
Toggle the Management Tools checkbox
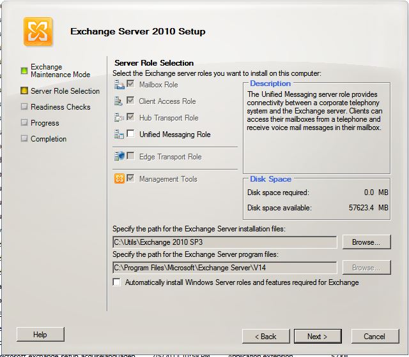pos(130,178)
